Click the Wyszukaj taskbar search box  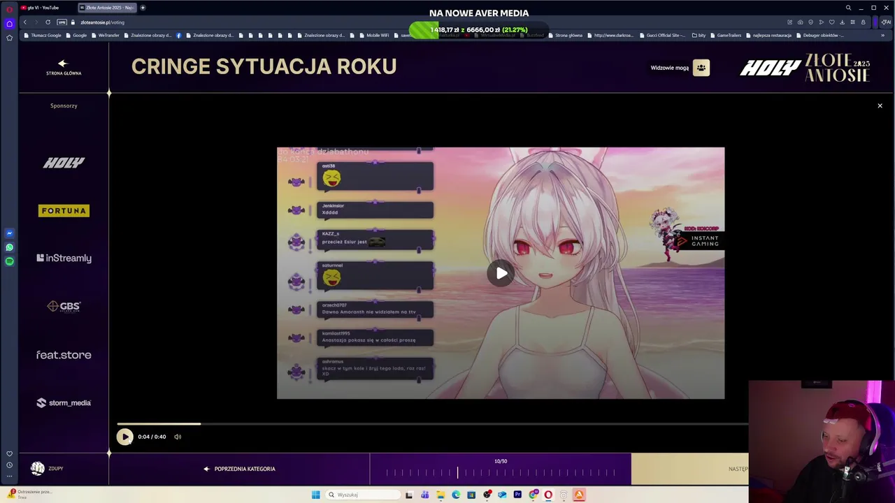[363, 495]
